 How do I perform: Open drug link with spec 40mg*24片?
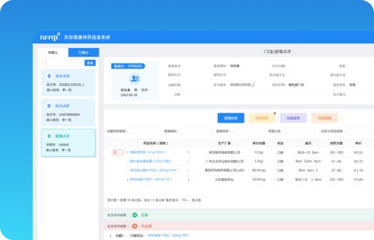[x=154, y=170]
